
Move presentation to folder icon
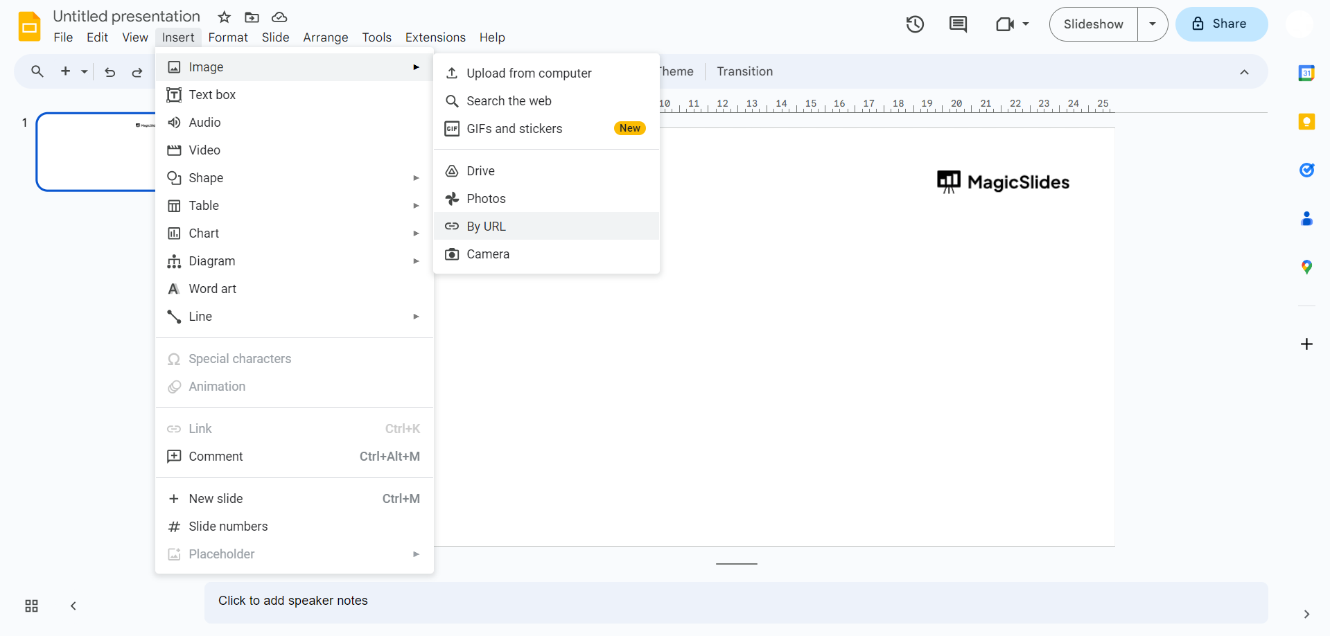point(252,17)
